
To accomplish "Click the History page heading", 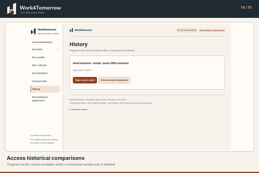I will [78, 44].
